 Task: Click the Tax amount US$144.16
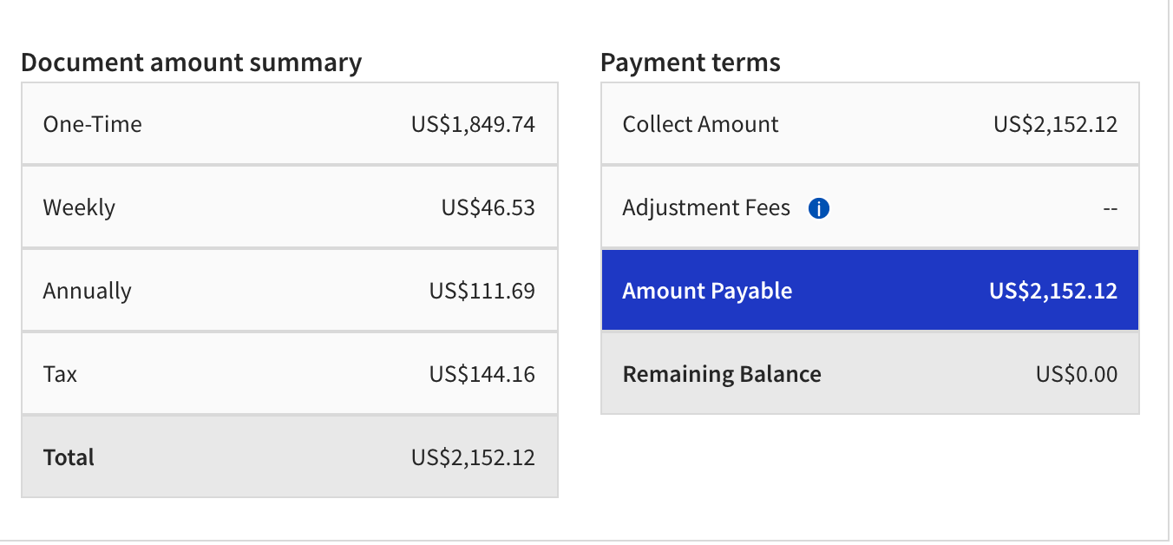point(482,374)
